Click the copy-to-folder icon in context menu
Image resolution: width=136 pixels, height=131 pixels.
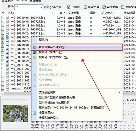pyautogui.click(x=35, y=47)
